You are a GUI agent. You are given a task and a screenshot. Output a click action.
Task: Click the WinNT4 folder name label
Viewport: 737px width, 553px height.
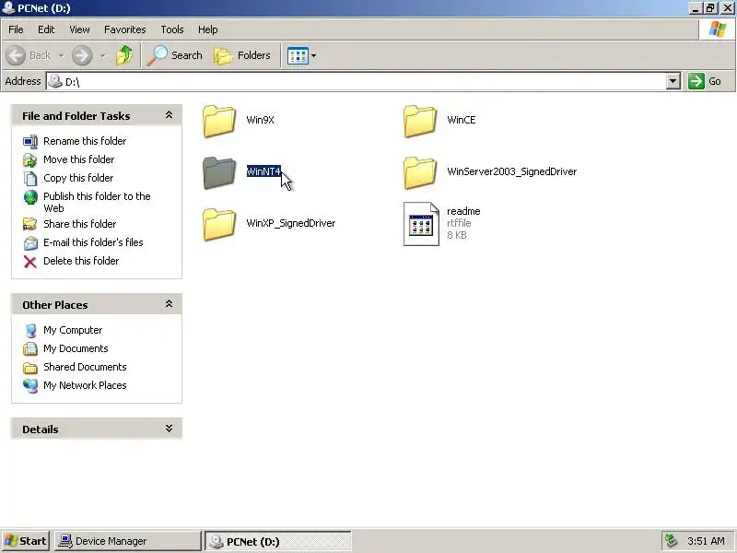click(263, 171)
